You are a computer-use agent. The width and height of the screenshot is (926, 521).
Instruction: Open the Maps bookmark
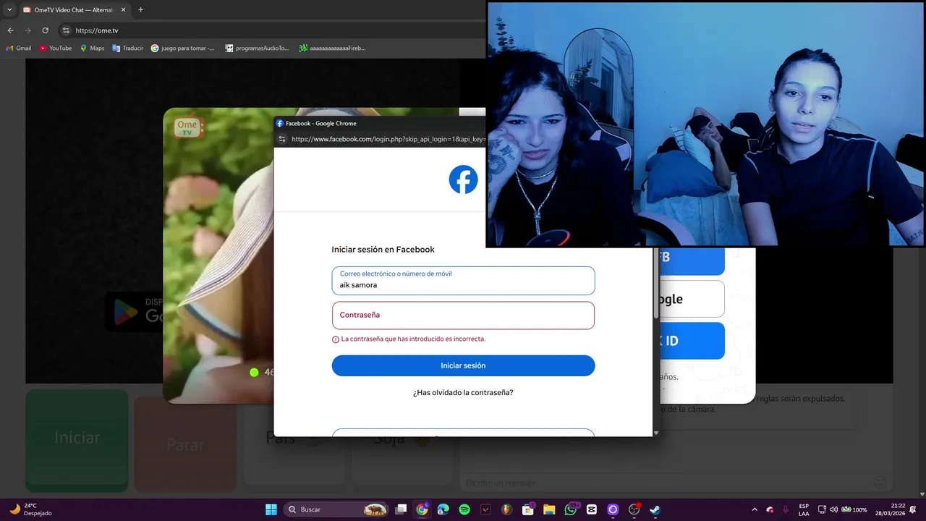92,48
